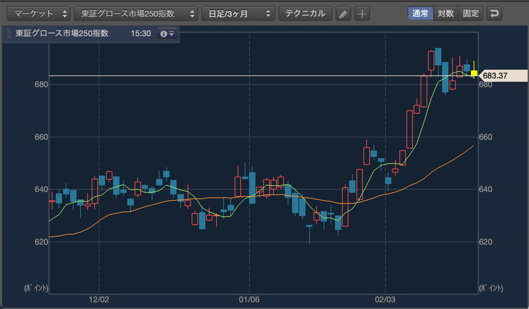Open the 日足/3ヶ月 period dropdown
The width and height of the screenshot is (529, 309).
coord(238,13)
